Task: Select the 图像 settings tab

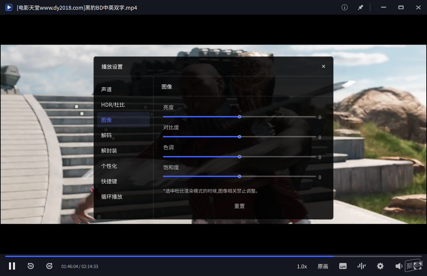Action: tap(123, 120)
